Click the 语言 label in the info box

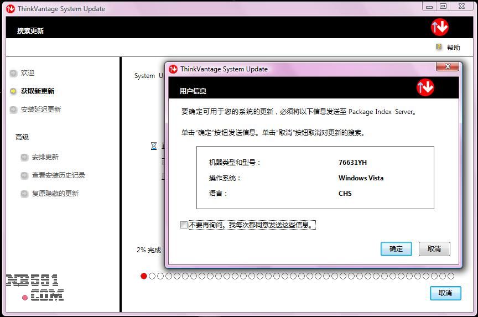[x=218, y=194]
